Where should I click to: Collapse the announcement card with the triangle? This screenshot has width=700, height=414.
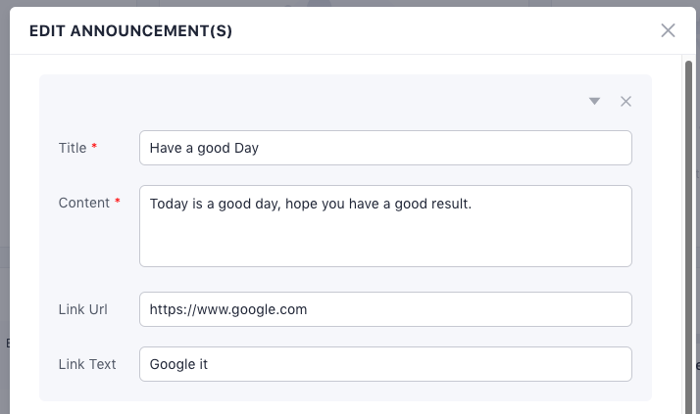pos(594,102)
